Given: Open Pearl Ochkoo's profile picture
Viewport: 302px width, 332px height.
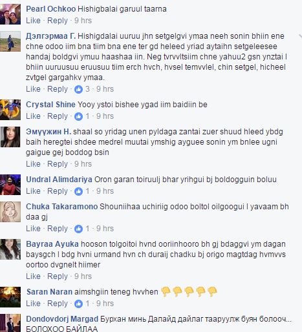Looking at the screenshot, I should pos(10,14).
